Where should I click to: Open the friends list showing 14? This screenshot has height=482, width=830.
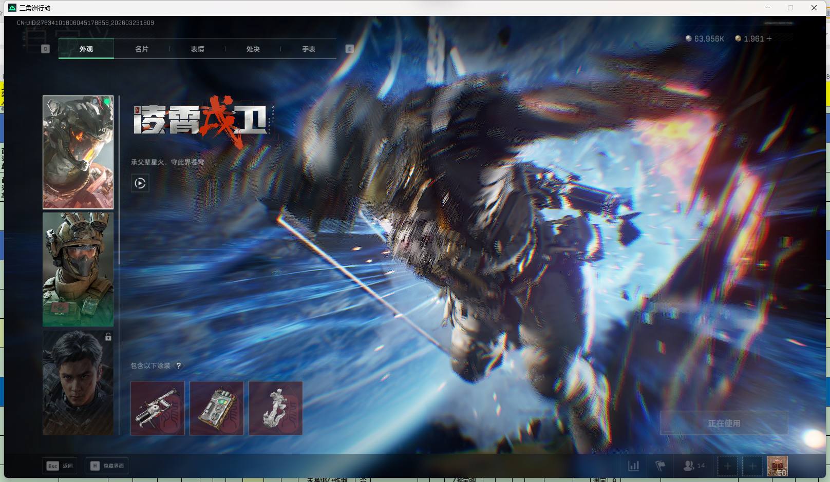[694, 466]
